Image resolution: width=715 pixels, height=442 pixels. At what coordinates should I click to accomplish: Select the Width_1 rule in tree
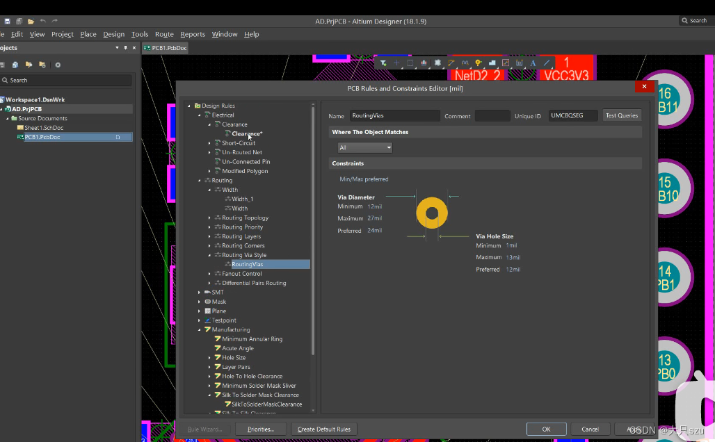tap(242, 199)
